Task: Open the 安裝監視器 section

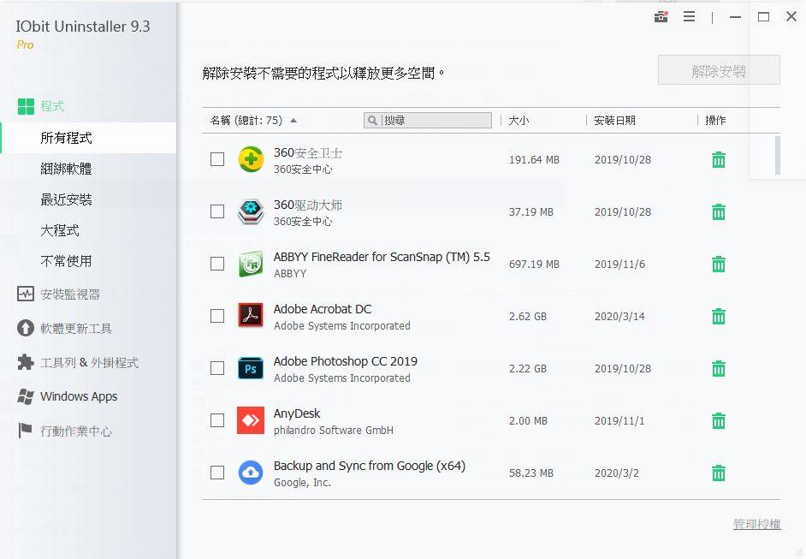Action: point(70,294)
